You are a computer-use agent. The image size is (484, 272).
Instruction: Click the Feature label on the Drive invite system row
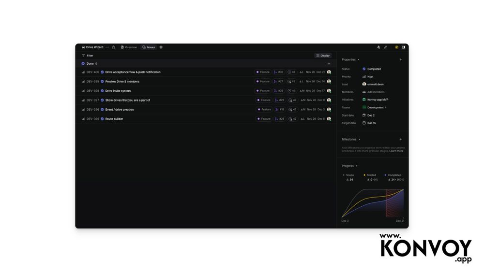(263, 91)
